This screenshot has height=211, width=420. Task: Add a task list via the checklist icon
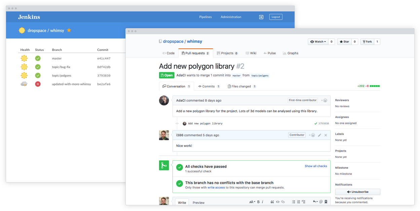304,202
